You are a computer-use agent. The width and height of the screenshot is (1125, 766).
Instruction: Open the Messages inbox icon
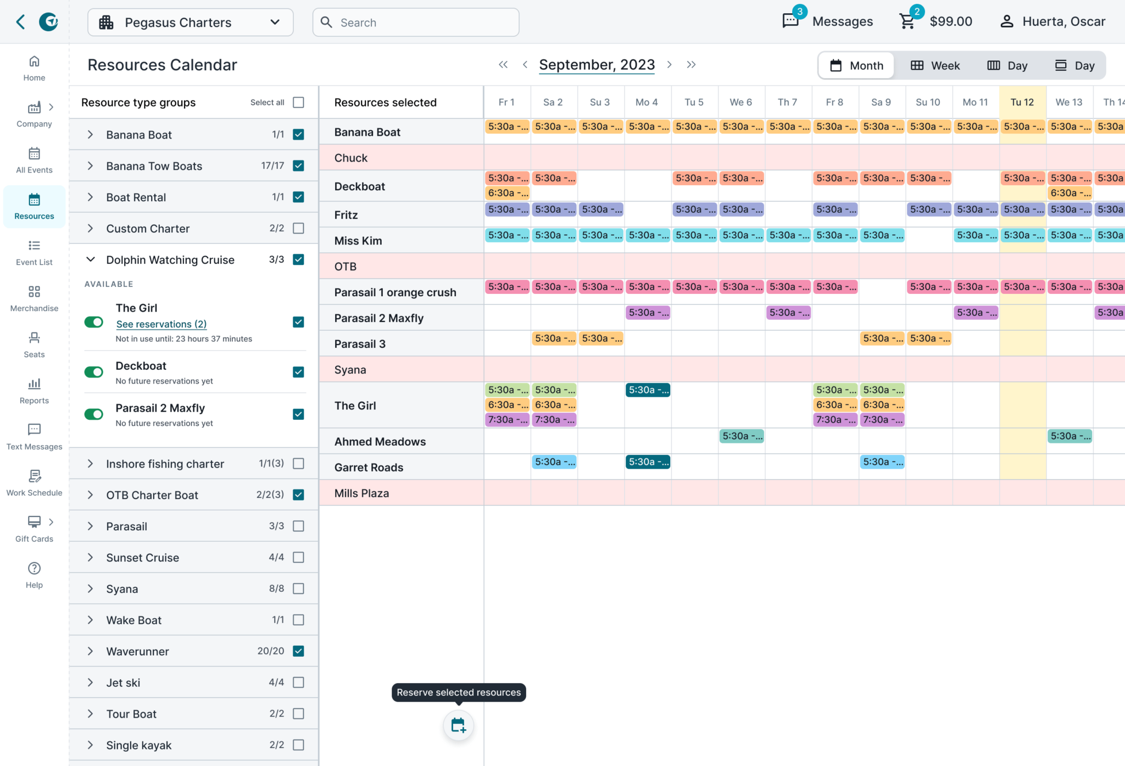790,21
